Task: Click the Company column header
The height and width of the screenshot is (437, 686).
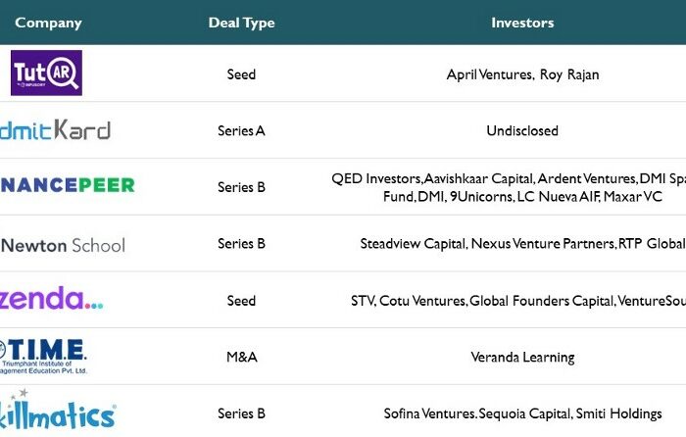Action: [x=49, y=23]
